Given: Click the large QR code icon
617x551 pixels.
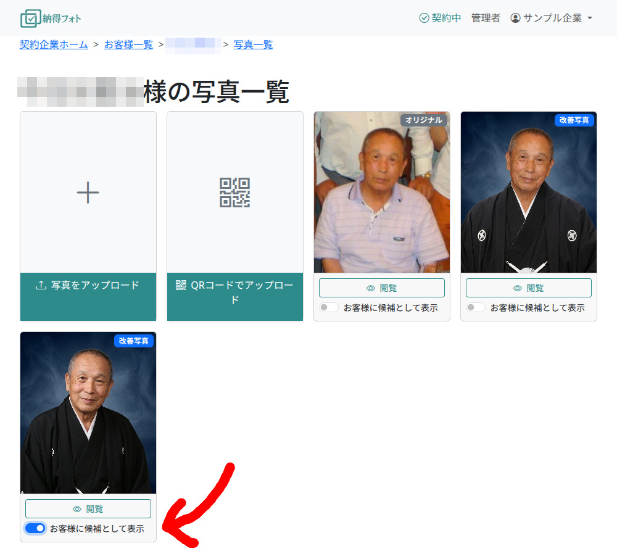Looking at the screenshot, I should pyautogui.click(x=235, y=193).
